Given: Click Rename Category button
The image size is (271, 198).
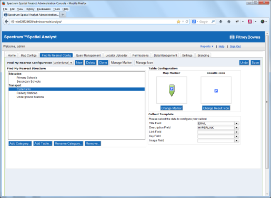Looking at the screenshot, I should (68, 144).
